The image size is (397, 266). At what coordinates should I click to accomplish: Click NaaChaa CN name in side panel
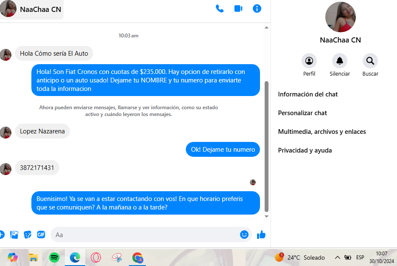(340, 40)
